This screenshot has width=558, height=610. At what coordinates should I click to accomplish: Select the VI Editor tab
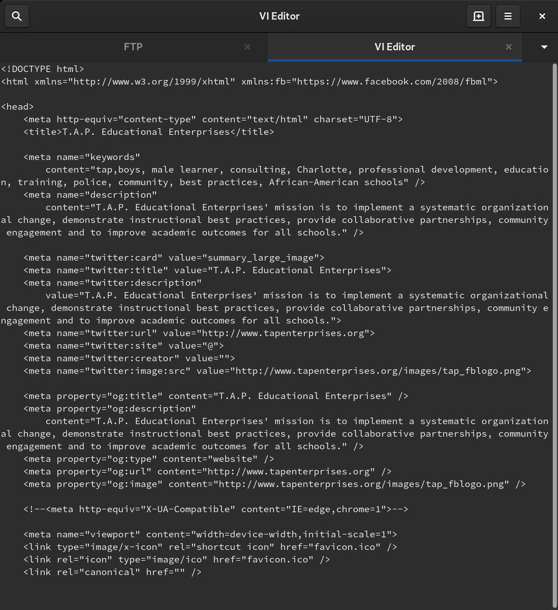click(395, 47)
